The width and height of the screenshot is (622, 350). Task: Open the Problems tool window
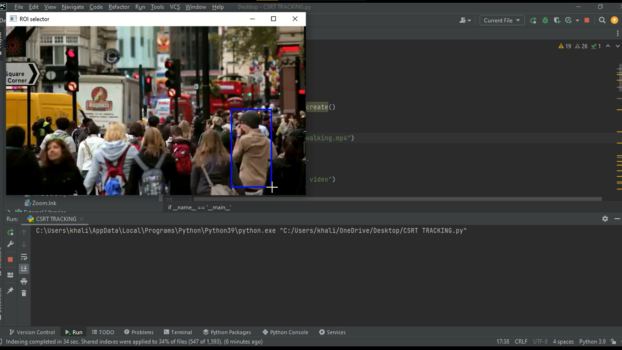click(x=139, y=332)
